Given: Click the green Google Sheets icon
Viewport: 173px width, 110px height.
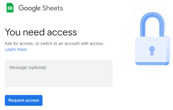Looking at the screenshot, I should (x=10, y=7).
